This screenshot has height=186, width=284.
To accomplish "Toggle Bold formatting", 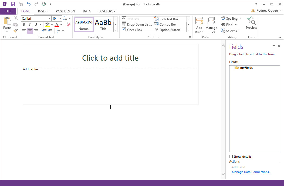I will coord(24,25).
